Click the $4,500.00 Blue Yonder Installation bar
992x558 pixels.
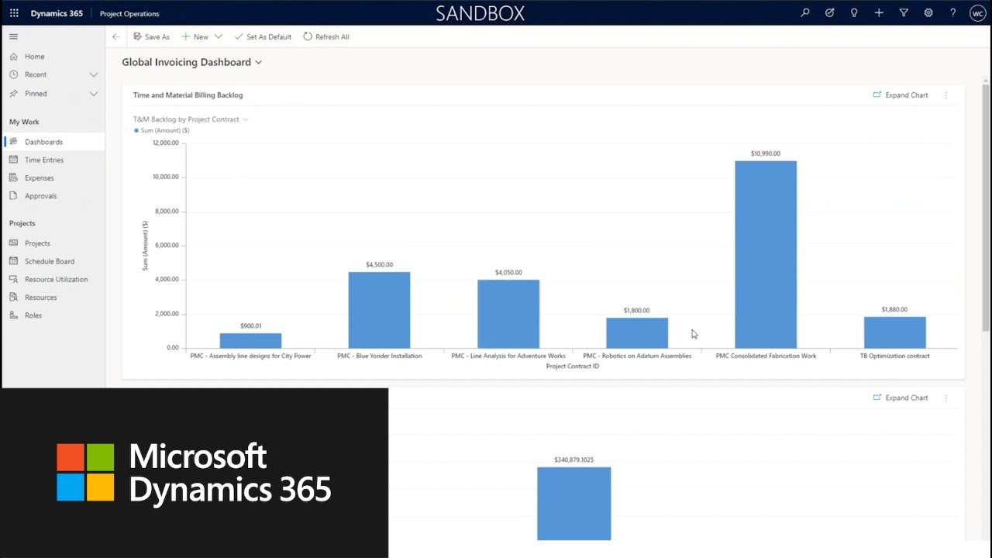[x=379, y=310]
